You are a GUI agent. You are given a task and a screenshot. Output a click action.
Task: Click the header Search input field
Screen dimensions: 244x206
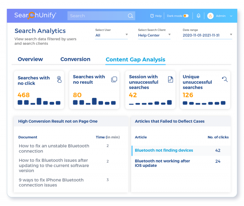(x=101, y=16)
